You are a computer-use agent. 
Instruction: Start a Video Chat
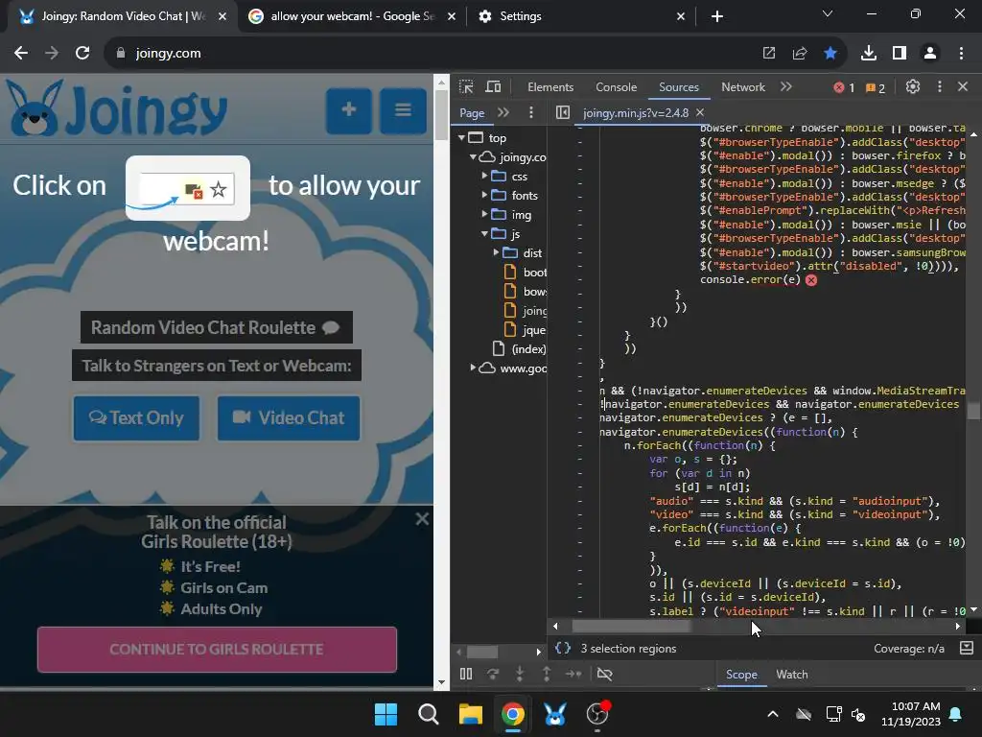(x=289, y=418)
